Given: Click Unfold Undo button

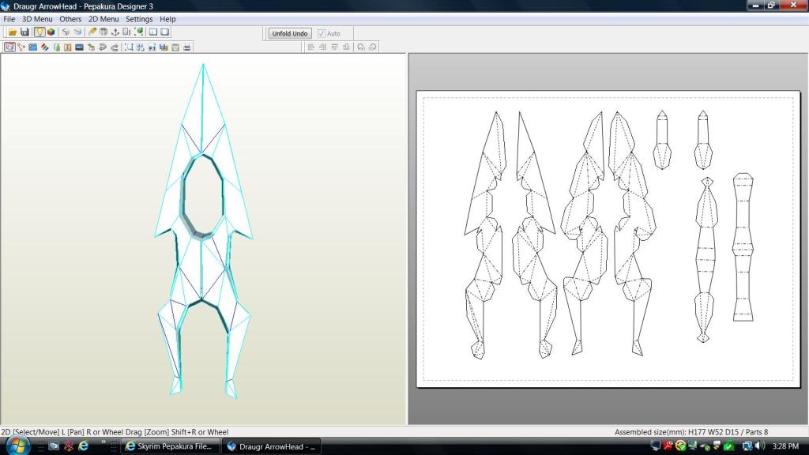Looking at the screenshot, I should (x=290, y=33).
